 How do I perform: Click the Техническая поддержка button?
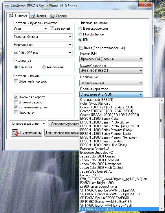pyautogui.click(x=62, y=133)
